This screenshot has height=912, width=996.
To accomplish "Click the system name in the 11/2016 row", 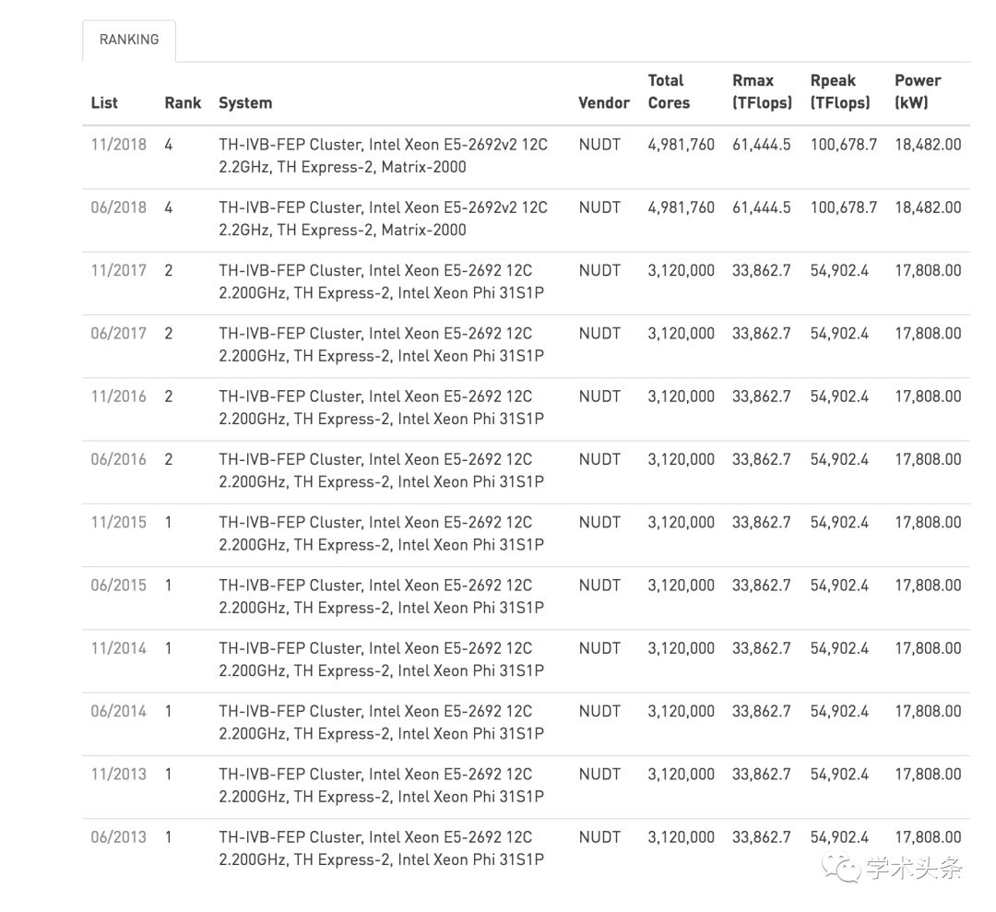I will [381, 407].
